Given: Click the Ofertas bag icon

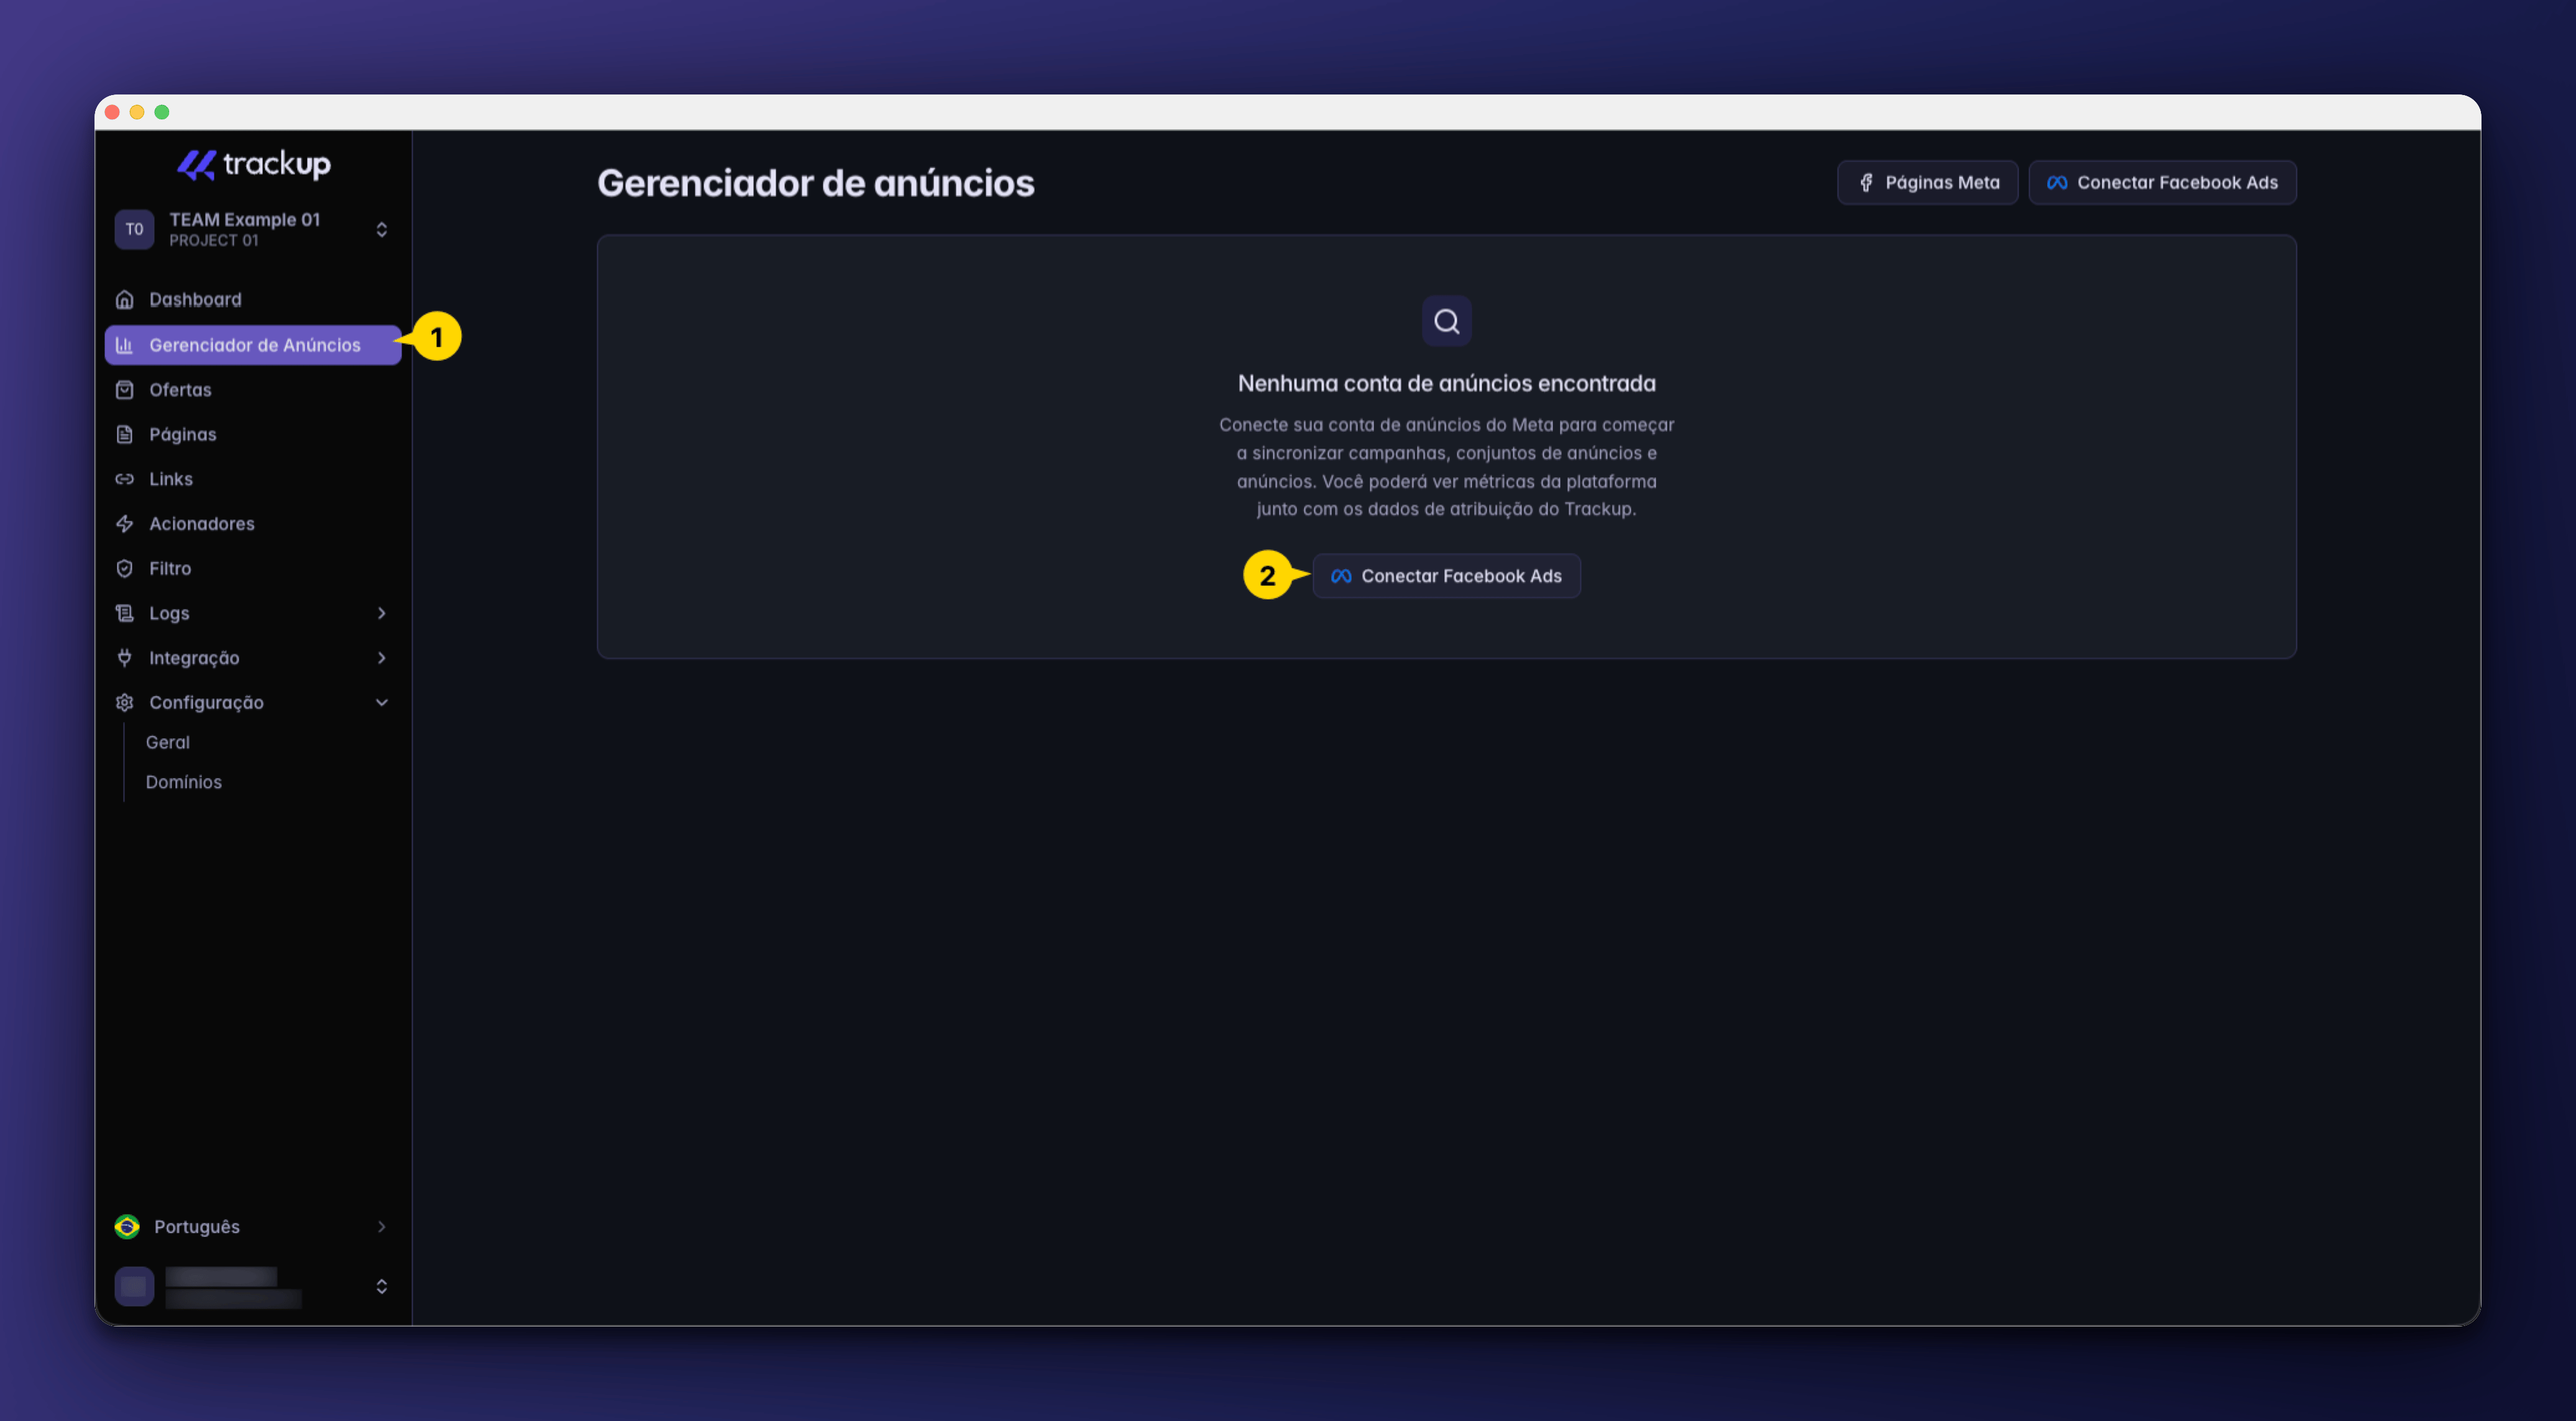Looking at the screenshot, I should click(x=125, y=390).
